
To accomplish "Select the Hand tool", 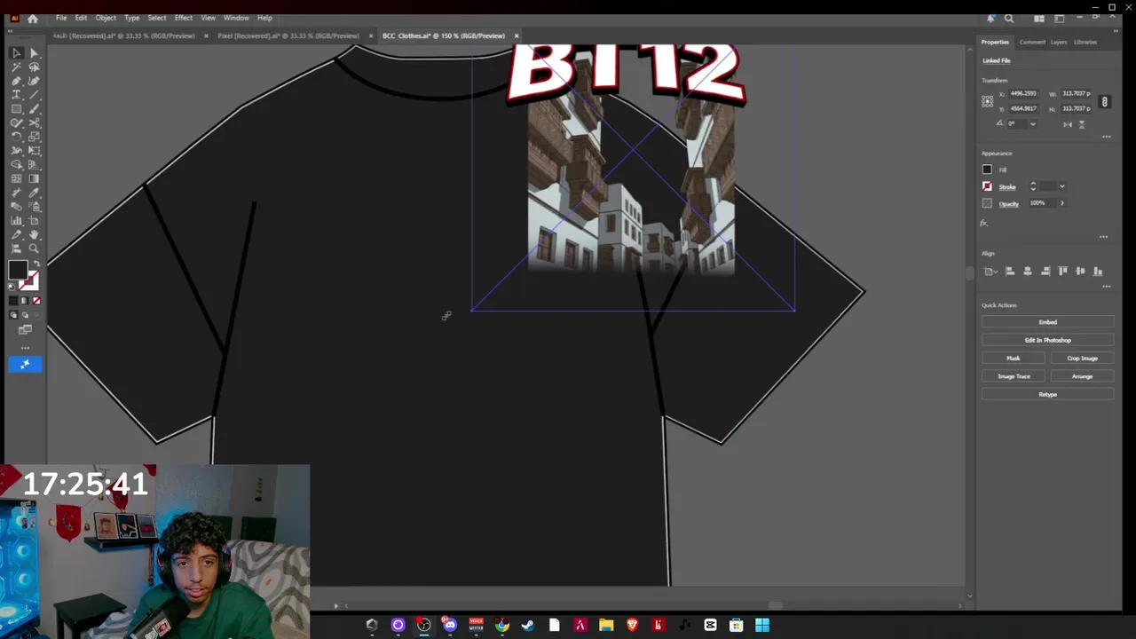I will pyautogui.click(x=34, y=234).
